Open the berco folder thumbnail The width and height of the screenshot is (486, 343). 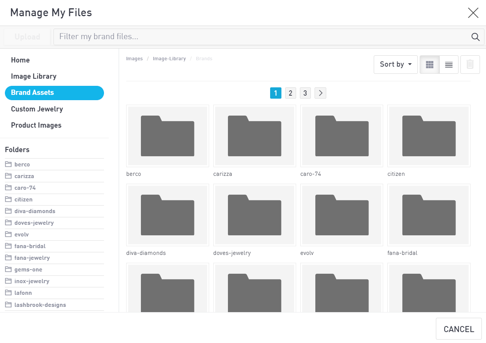click(168, 136)
